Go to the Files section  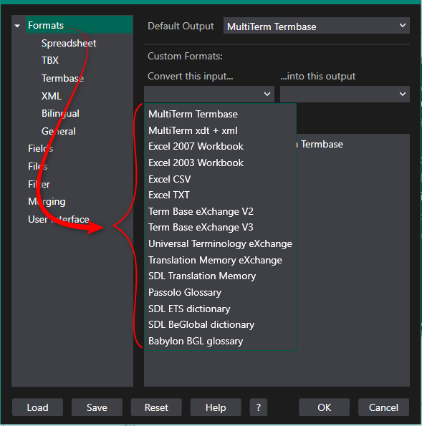37,166
